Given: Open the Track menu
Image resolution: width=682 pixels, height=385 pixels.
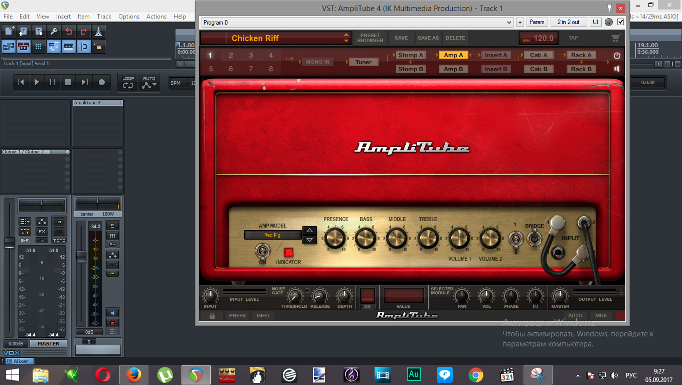Looking at the screenshot, I should (104, 17).
